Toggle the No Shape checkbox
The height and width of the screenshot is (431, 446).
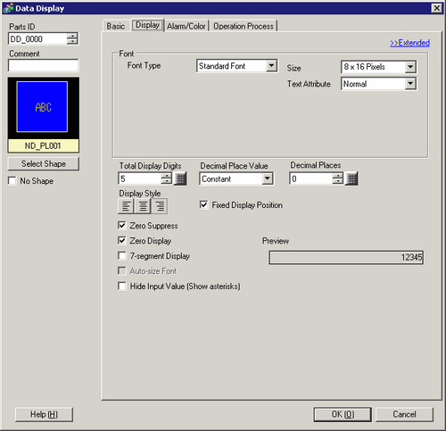[12, 181]
